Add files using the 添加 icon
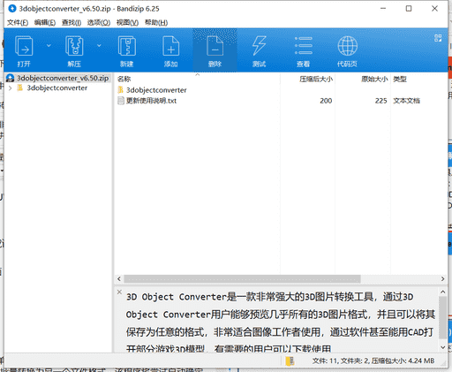 tap(170, 50)
